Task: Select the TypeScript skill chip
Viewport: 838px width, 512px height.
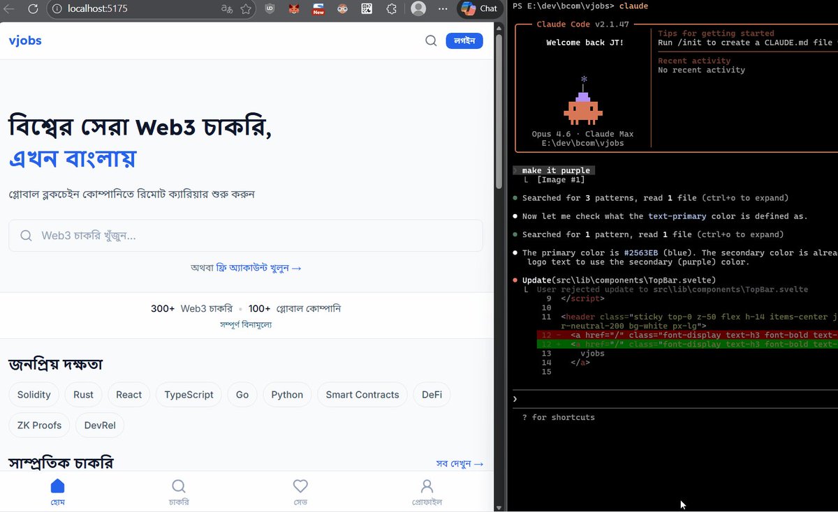Action: coord(189,395)
